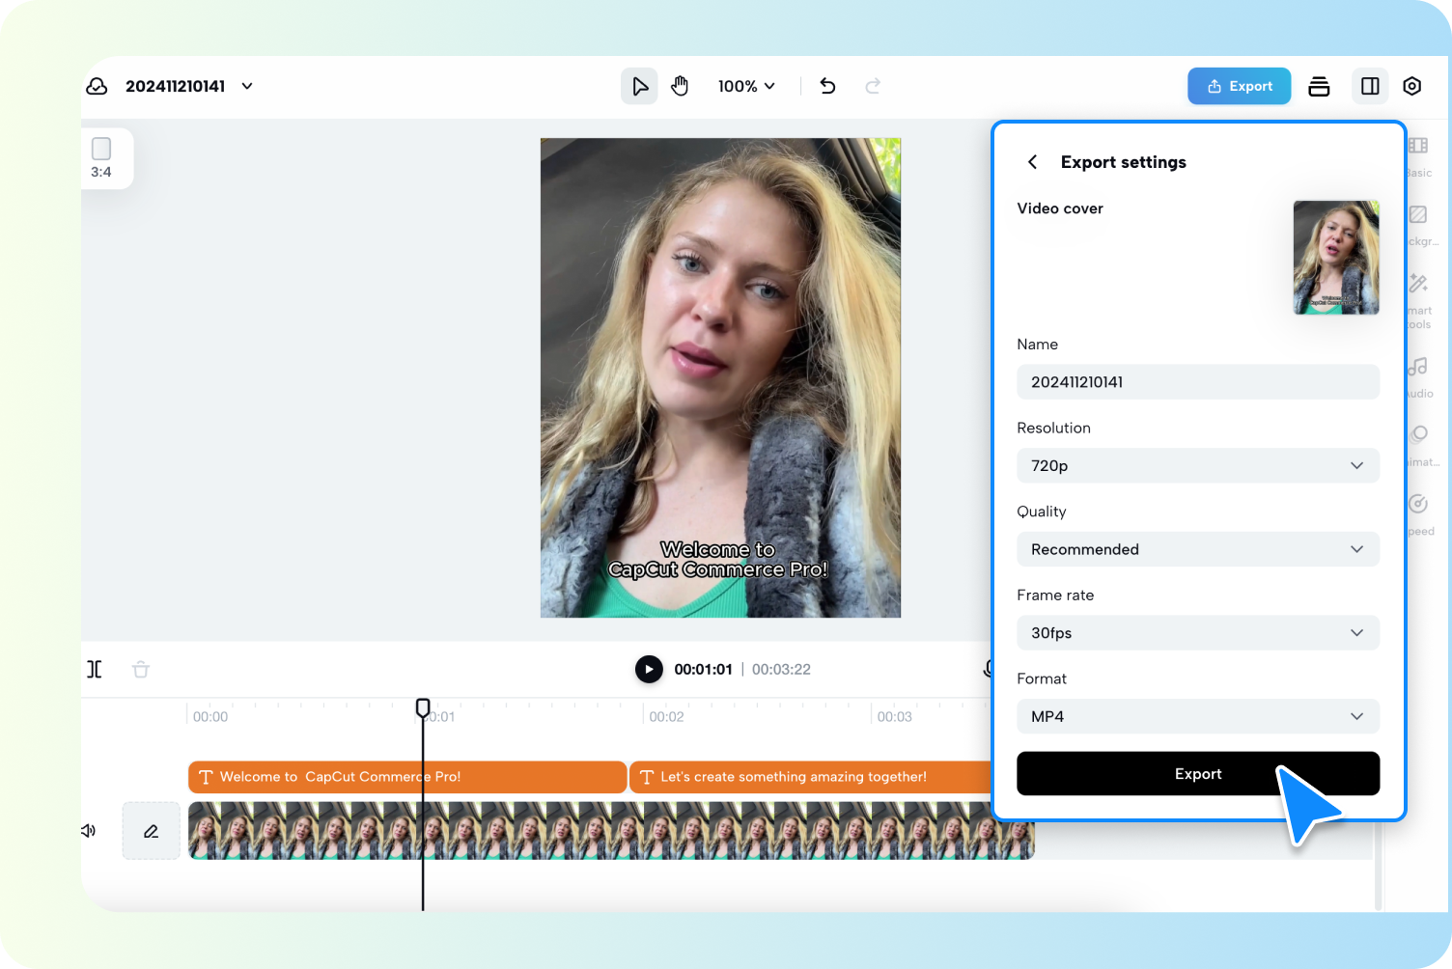Undo the last edit
The image size is (1452, 969).
click(x=827, y=86)
